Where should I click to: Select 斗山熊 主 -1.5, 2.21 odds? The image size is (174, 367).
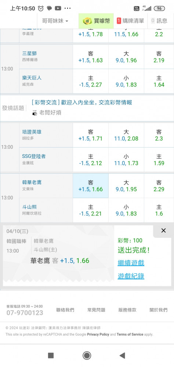(x=91, y=210)
